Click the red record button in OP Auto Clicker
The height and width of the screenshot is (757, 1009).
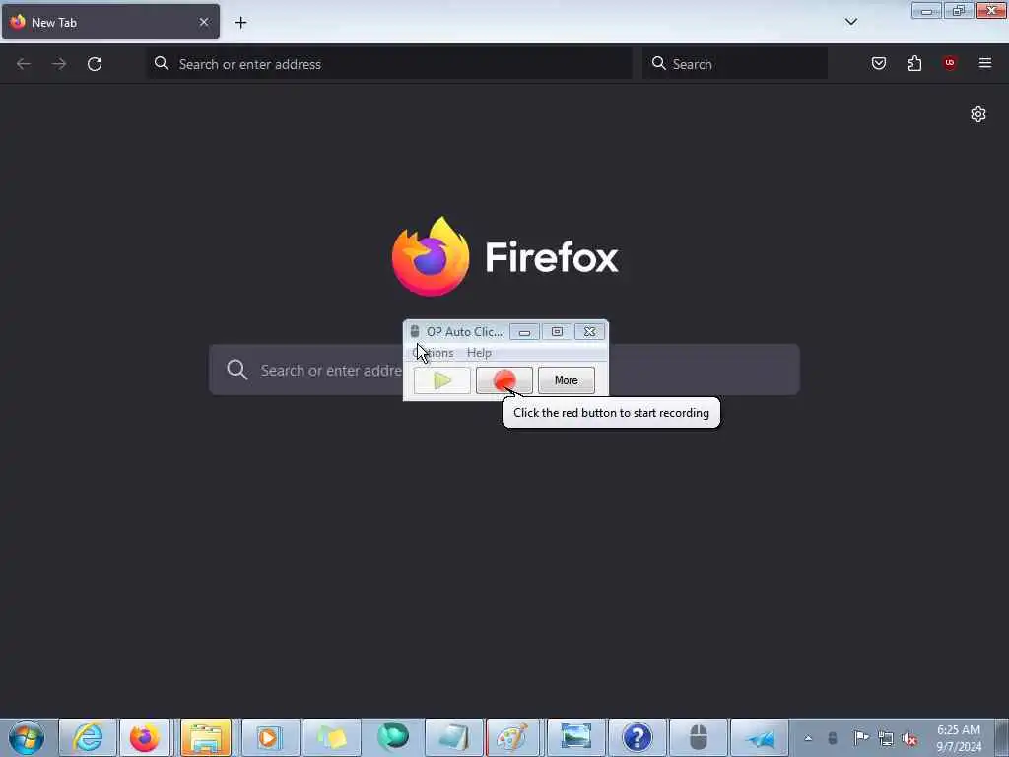click(x=504, y=380)
